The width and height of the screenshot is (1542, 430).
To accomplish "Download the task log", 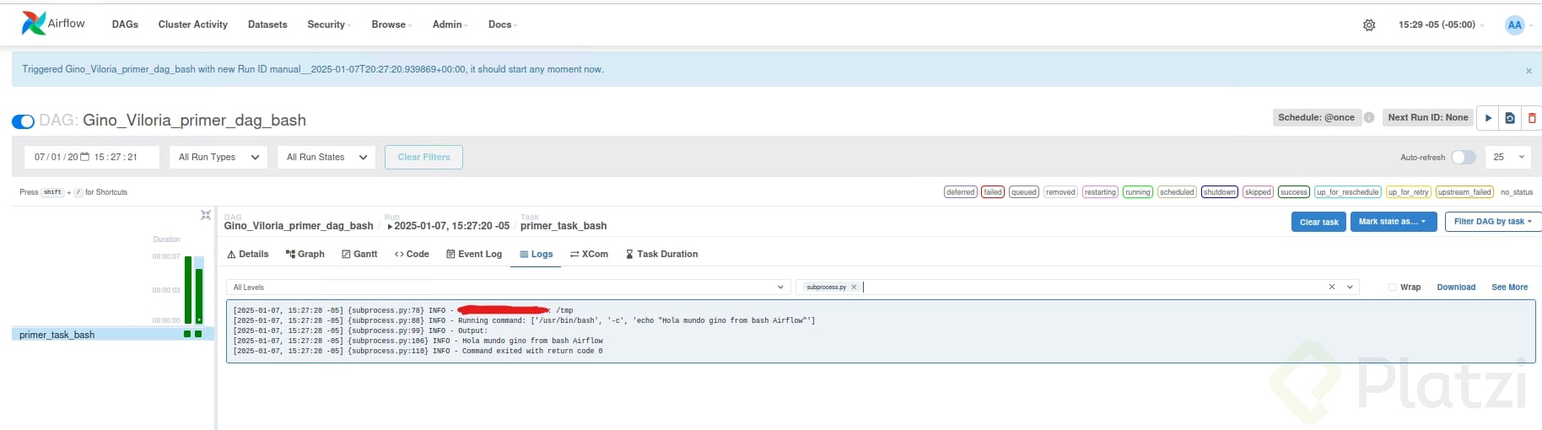I will tap(1456, 288).
